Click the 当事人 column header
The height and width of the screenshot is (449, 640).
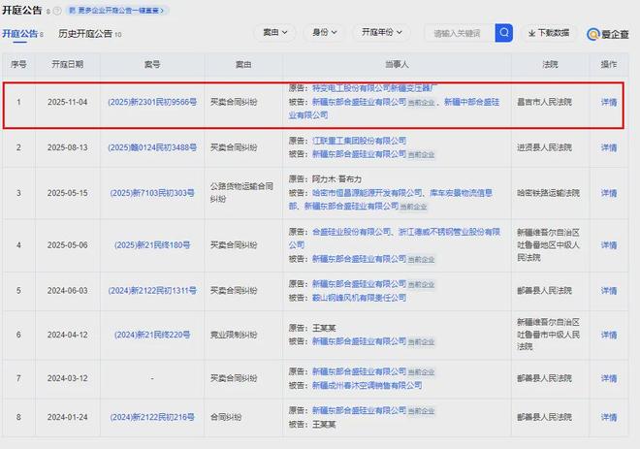tap(397, 64)
